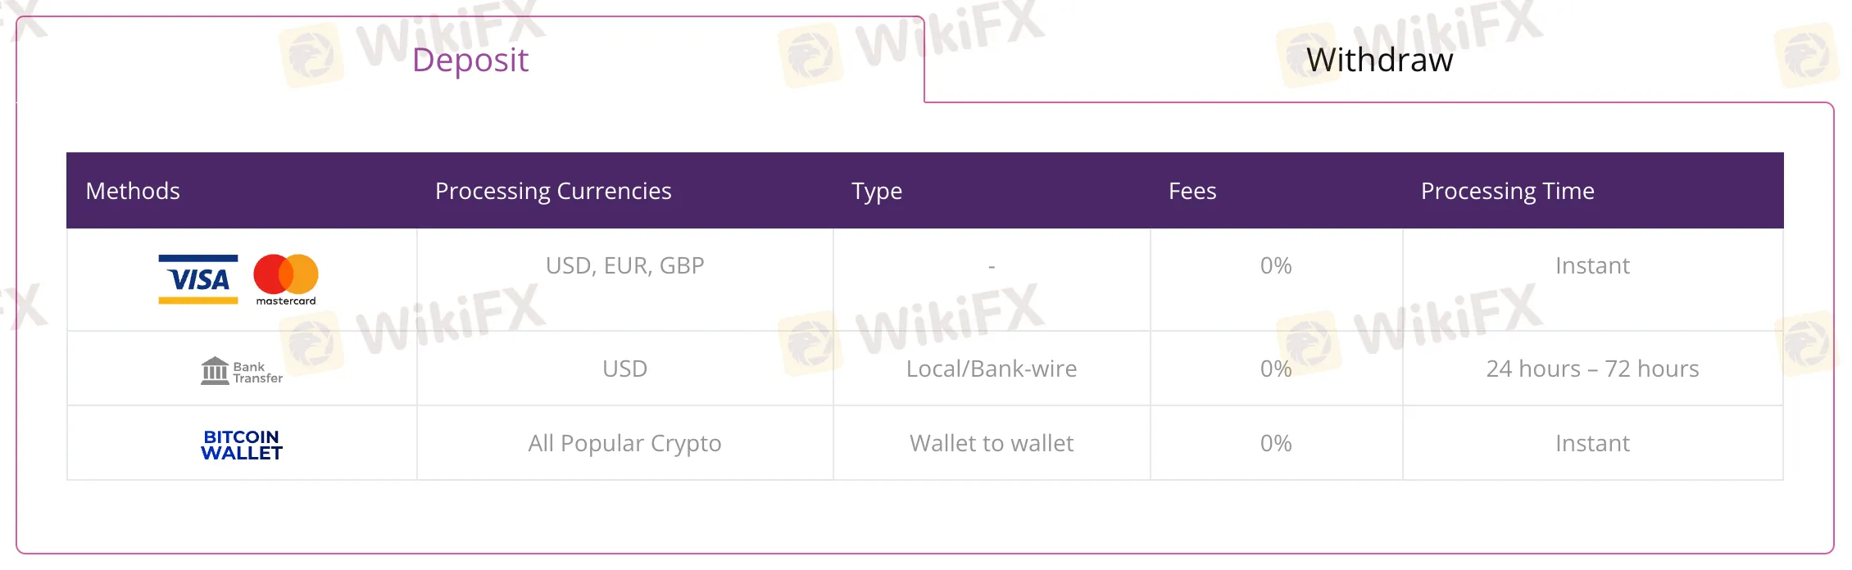1852x570 pixels.
Task: Click the Processing Time header
Action: (1507, 191)
